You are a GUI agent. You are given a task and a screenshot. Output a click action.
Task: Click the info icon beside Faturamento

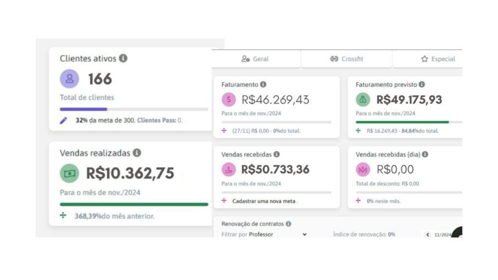263,85
